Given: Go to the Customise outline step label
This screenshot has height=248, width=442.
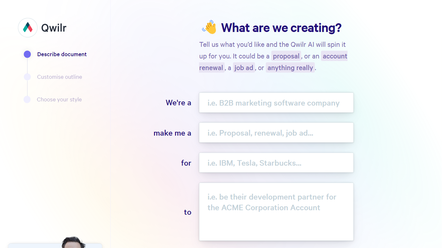Looking at the screenshot, I should [x=60, y=77].
